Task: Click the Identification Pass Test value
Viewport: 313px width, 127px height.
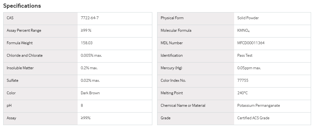Action: (245, 55)
